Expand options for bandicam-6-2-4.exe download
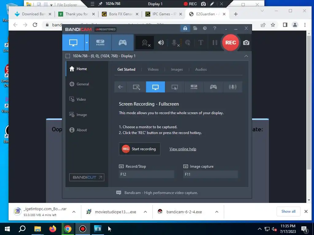314x235 pixels. (217, 212)
